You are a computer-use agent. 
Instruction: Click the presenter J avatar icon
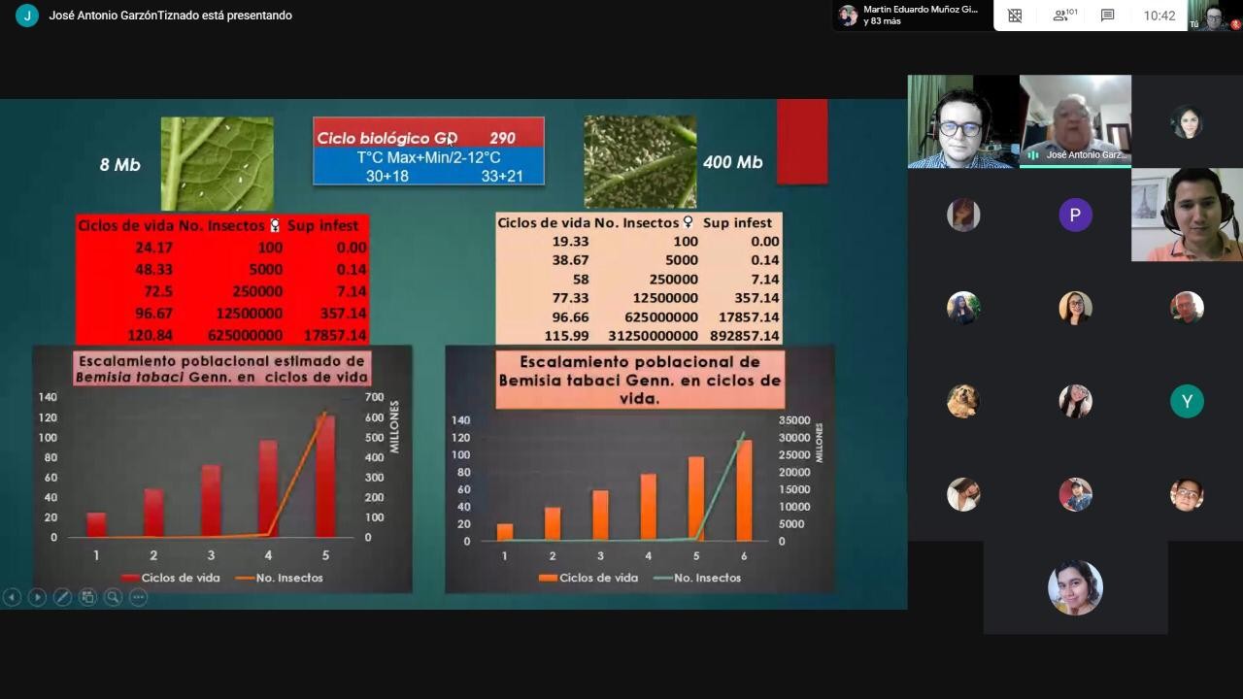(x=27, y=16)
